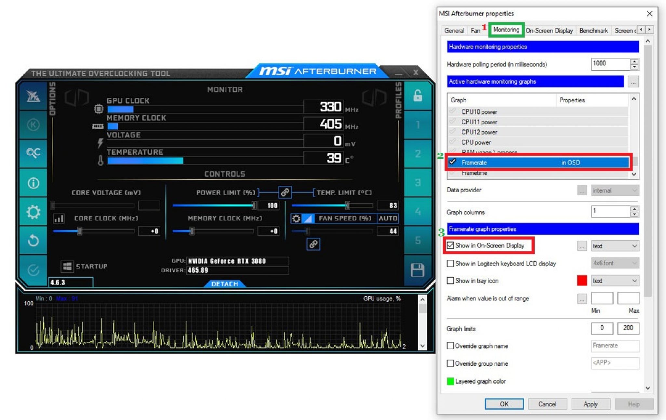Switch to the General tab

tap(454, 31)
